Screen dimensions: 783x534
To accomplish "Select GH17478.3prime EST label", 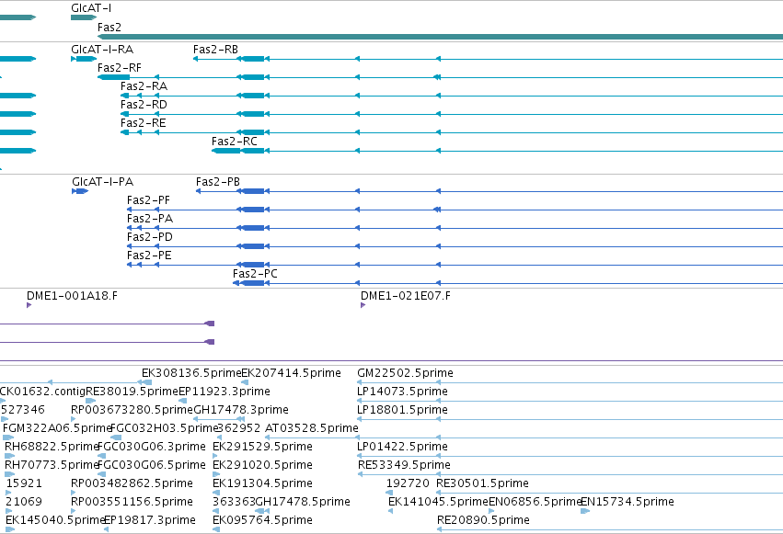I will (241, 410).
